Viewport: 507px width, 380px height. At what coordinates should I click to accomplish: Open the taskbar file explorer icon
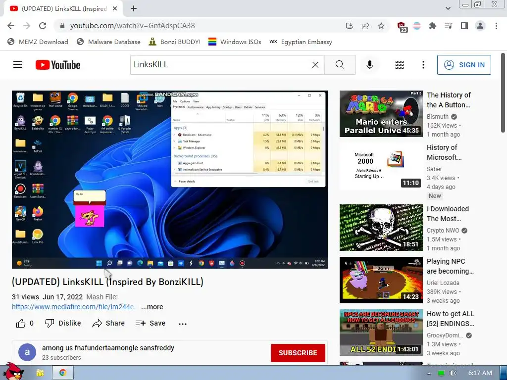(40, 373)
